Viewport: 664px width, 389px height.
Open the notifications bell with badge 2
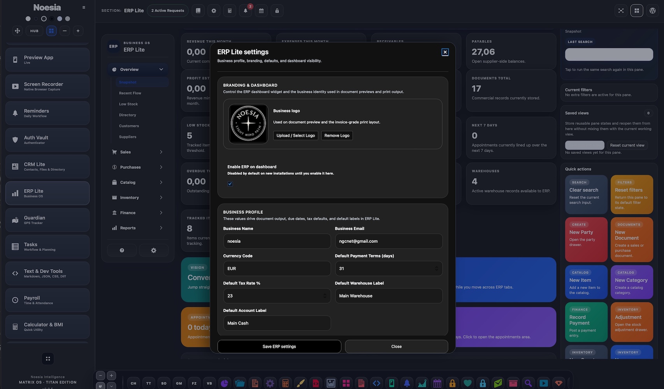246,11
